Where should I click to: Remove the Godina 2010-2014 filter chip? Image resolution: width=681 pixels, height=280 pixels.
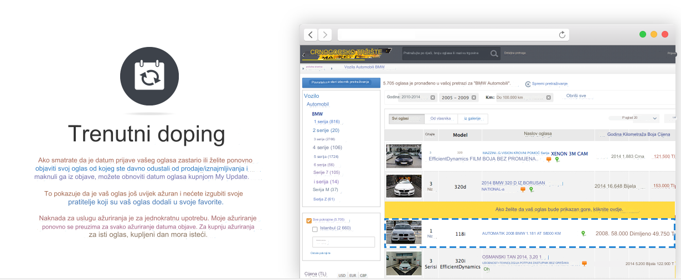432,97
